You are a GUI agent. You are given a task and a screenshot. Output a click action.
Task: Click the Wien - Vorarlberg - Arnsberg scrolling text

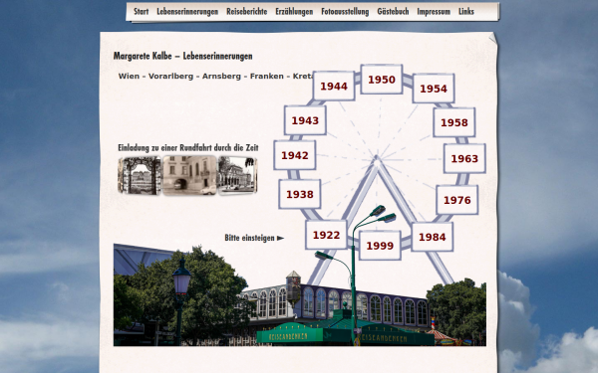pos(215,77)
